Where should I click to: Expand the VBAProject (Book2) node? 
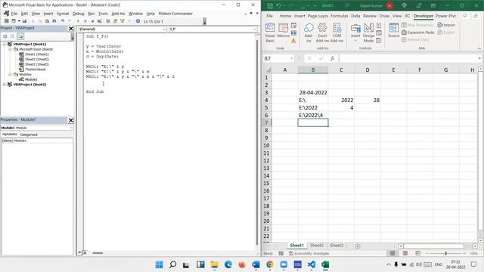click(x=4, y=84)
